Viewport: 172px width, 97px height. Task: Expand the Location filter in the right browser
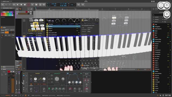click(x=156, y=17)
